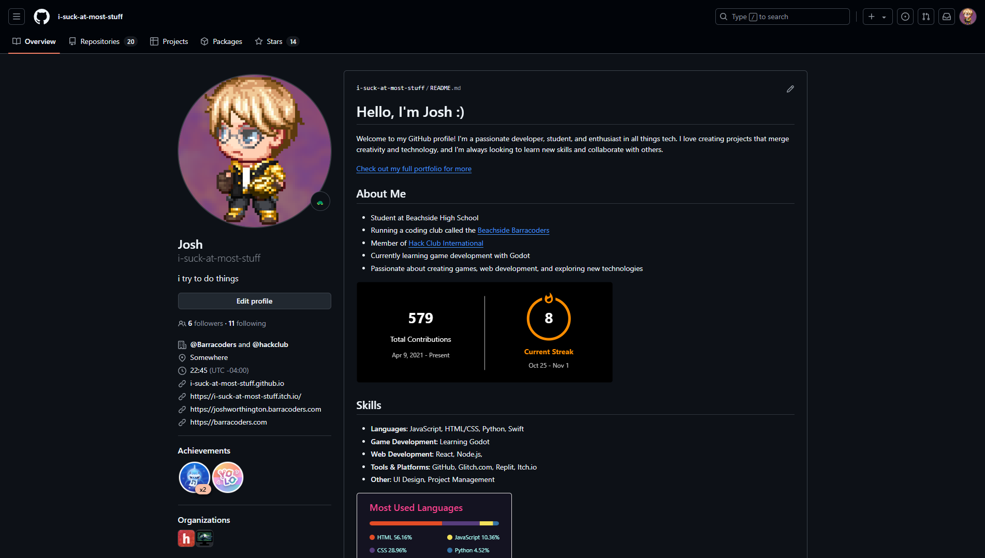Open the Hack Club International link
The width and height of the screenshot is (985, 558).
(x=446, y=243)
